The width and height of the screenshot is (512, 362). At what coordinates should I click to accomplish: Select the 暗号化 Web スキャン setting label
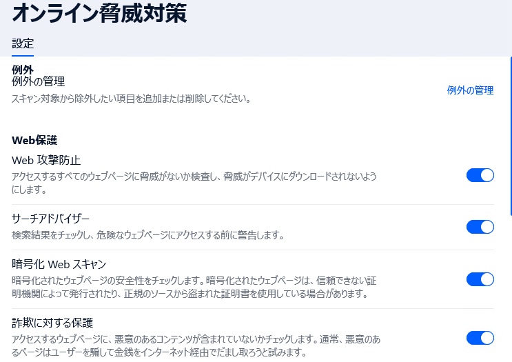click(59, 264)
